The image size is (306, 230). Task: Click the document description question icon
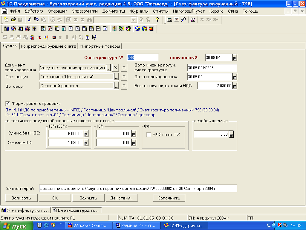pyautogui.click(x=88, y=37)
